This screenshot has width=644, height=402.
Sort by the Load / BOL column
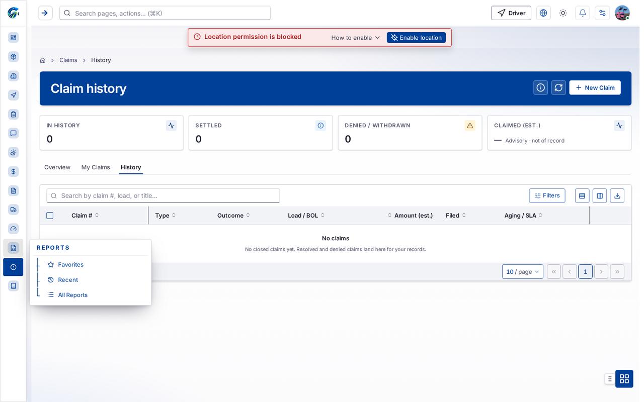(x=306, y=216)
